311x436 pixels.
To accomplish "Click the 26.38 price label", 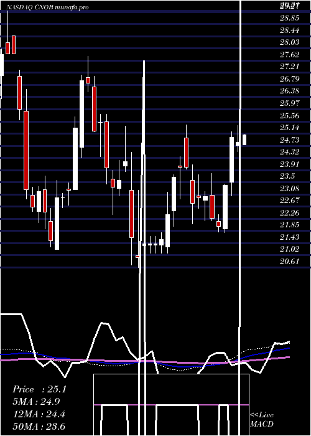I will (x=290, y=91).
